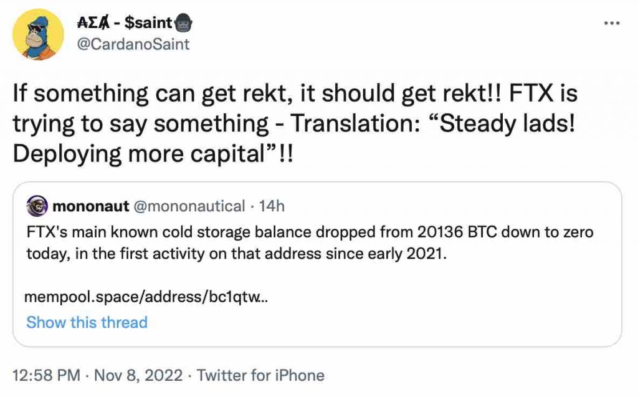Viewport: 638px width, 397px height.
Task: Click mononaut's small profile avatar
Action: point(38,206)
